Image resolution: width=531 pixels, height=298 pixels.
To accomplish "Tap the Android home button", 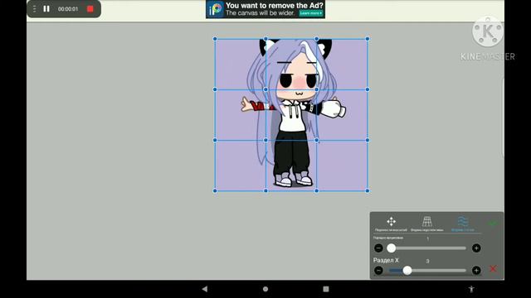I will click(265, 289).
